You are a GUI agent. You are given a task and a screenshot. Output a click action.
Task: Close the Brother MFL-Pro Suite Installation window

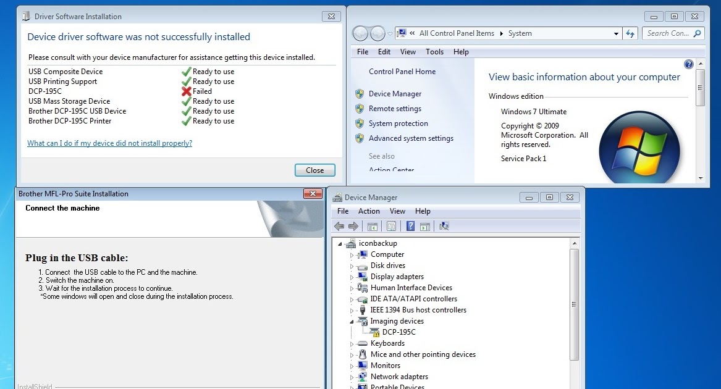313,194
